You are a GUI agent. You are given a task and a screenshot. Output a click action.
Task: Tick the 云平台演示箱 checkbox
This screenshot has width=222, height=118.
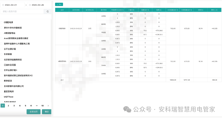[2, 49]
